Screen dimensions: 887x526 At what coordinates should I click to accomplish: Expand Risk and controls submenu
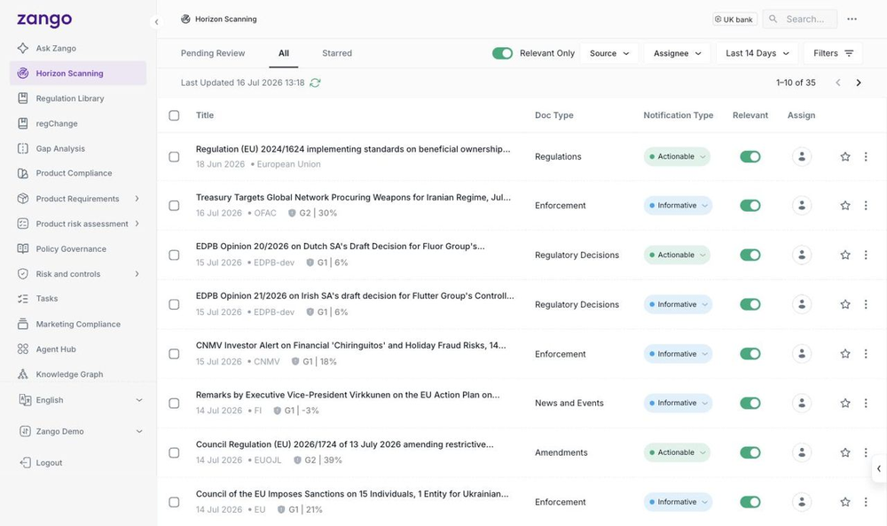[x=137, y=274]
